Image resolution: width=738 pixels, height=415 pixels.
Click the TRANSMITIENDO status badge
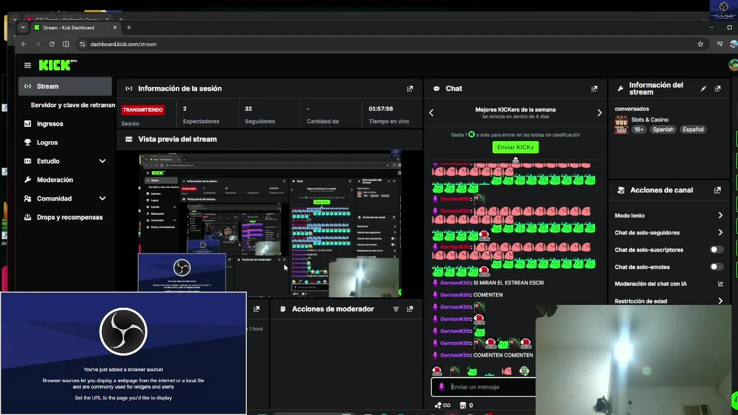point(142,110)
